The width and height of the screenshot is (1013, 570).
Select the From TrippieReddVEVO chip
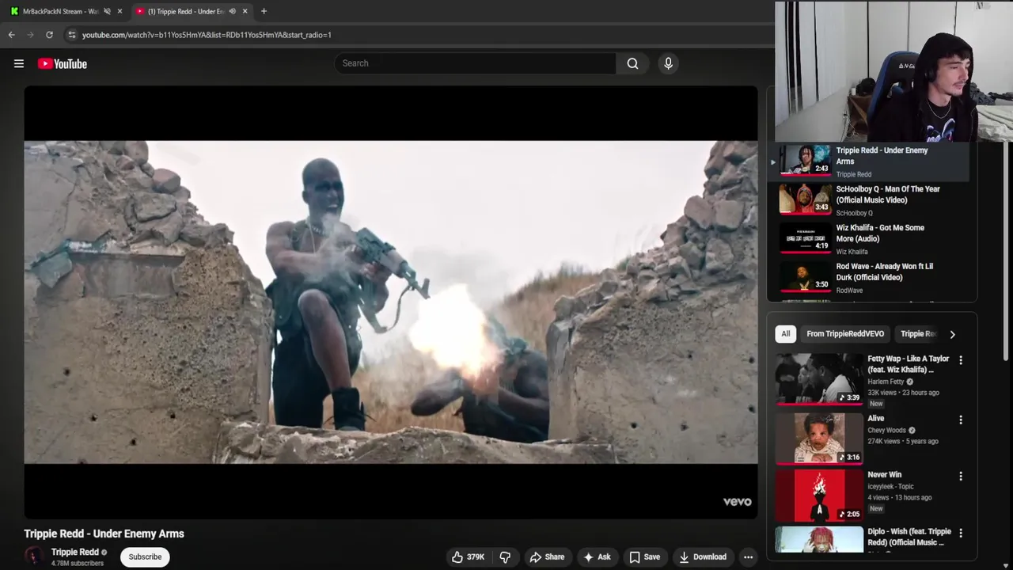(x=845, y=334)
